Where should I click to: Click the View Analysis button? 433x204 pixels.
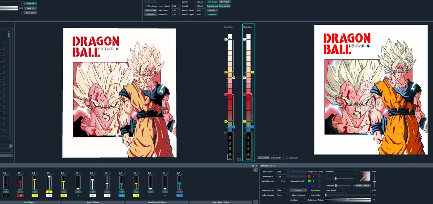pyautogui.click(x=263, y=158)
